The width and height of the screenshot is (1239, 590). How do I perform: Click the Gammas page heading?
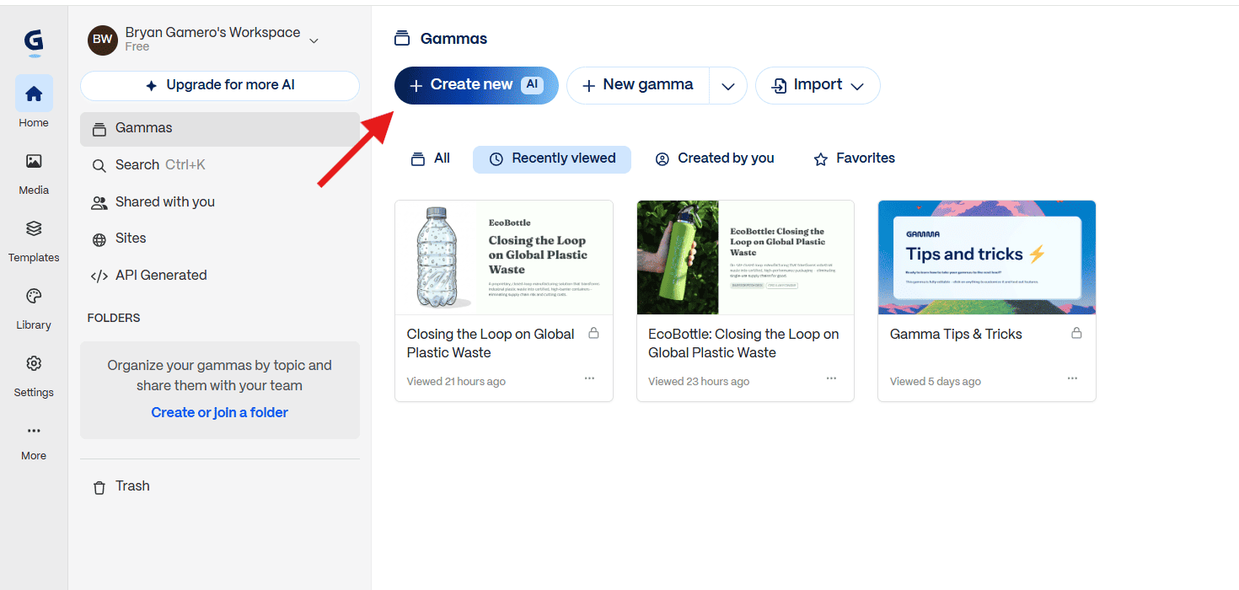pyautogui.click(x=453, y=39)
